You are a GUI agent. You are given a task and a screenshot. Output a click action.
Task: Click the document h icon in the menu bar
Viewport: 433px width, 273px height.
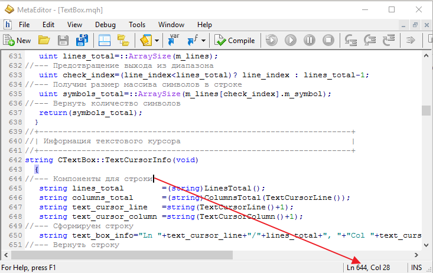point(8,25)
